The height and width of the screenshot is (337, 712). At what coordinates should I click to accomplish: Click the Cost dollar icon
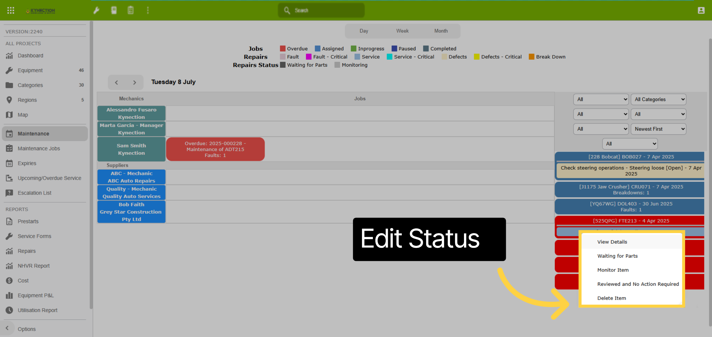tap(9, 281)
